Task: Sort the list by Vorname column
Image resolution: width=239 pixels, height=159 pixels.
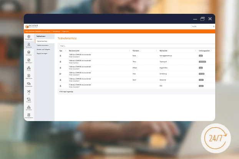Action: pyautogui.click(x=136, y=51)
